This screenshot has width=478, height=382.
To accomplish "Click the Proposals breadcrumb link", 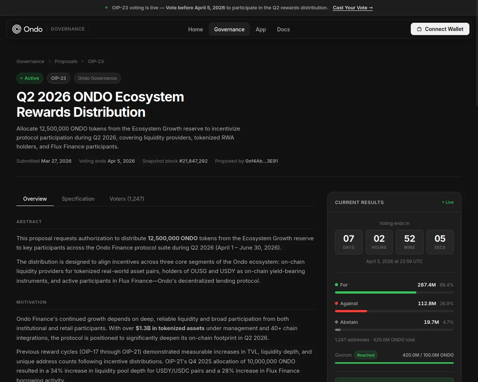I will pyautogui.click(x=66, y=62).
